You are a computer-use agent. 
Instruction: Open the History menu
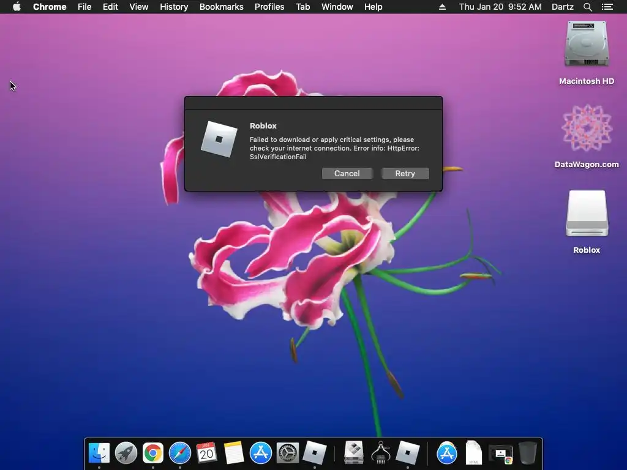174,7
